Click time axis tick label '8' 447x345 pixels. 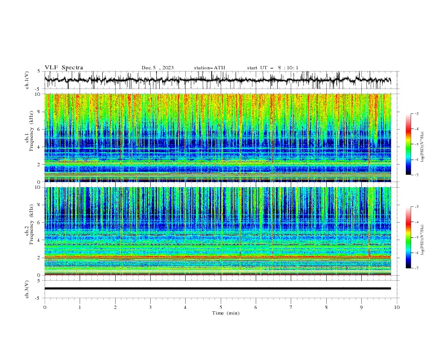point(326,307)
